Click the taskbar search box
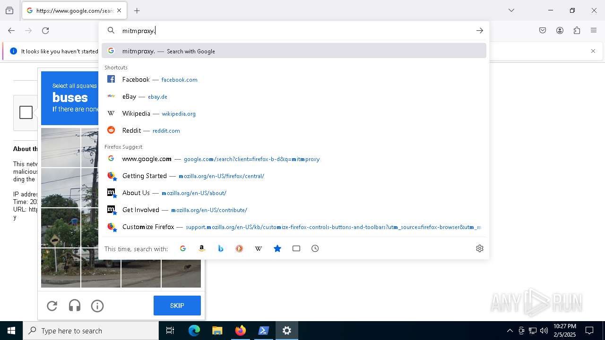This screenshot has width=605, height=340. point(91,331)
